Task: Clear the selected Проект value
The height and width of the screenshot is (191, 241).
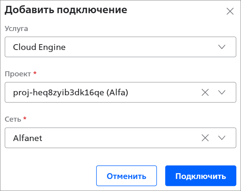Action: tap(205, 92)
